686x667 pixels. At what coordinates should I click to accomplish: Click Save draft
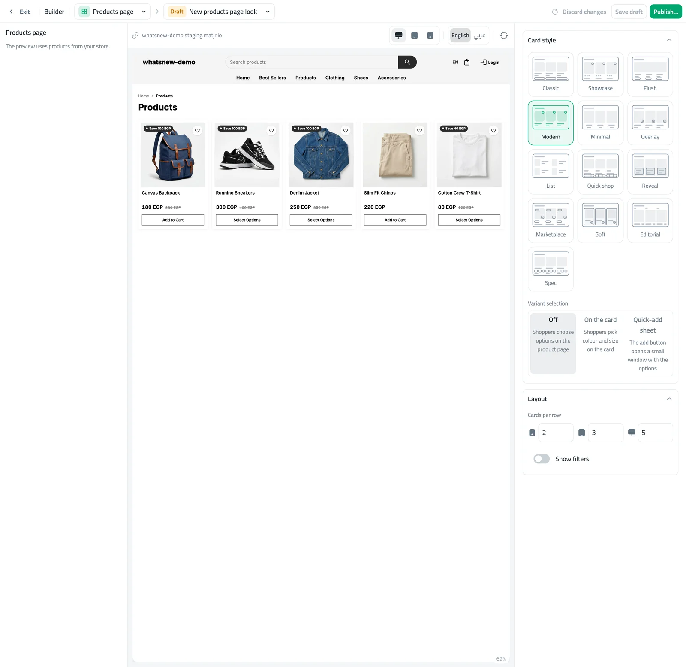pos(629,12)
